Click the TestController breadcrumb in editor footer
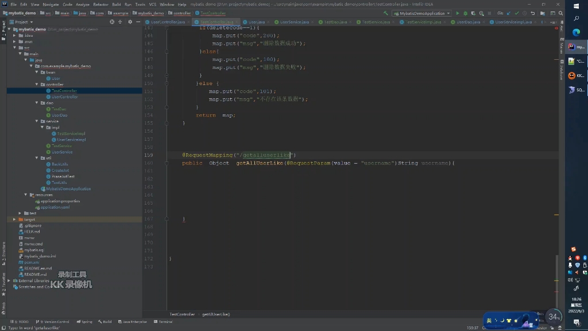The width and height of the screenshot is (588, 331). [x=182, y=314]
